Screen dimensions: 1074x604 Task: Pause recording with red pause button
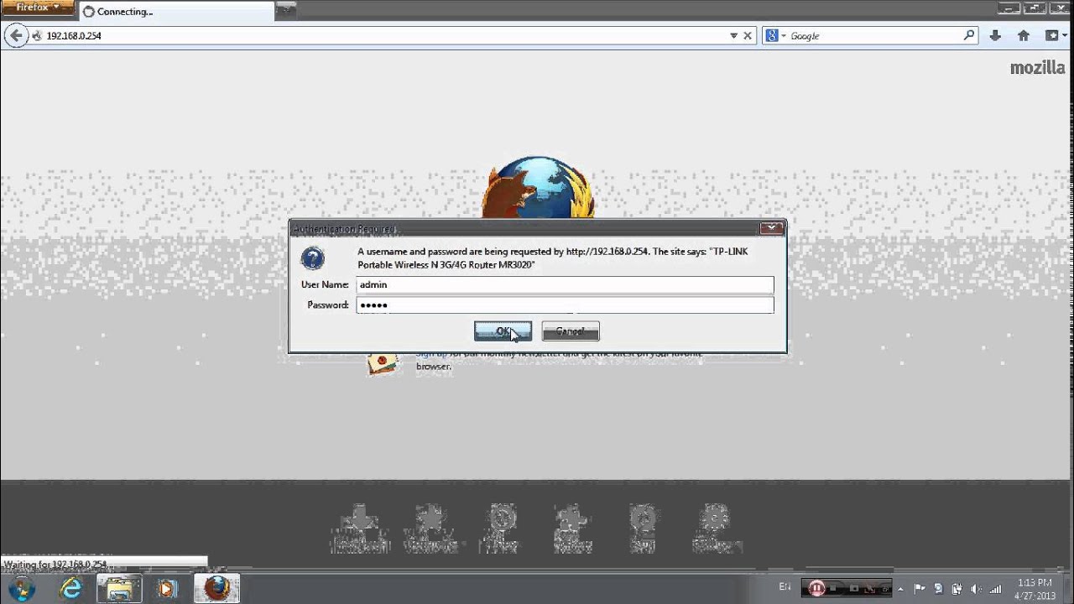817,588
